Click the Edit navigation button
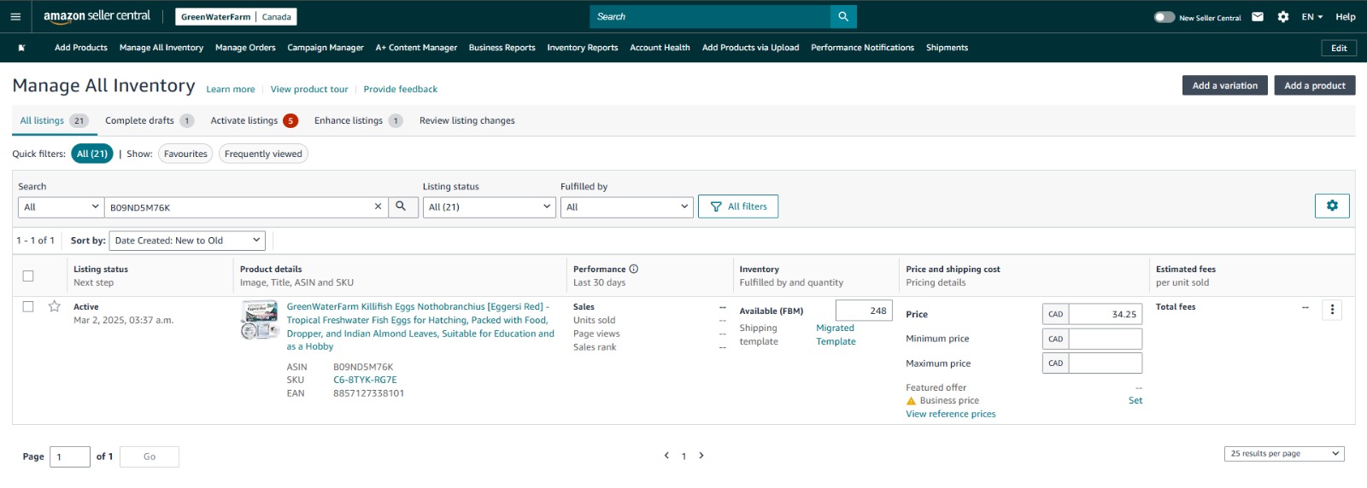This screenshot has width=1367, height=488. [x=1339, y=48]
